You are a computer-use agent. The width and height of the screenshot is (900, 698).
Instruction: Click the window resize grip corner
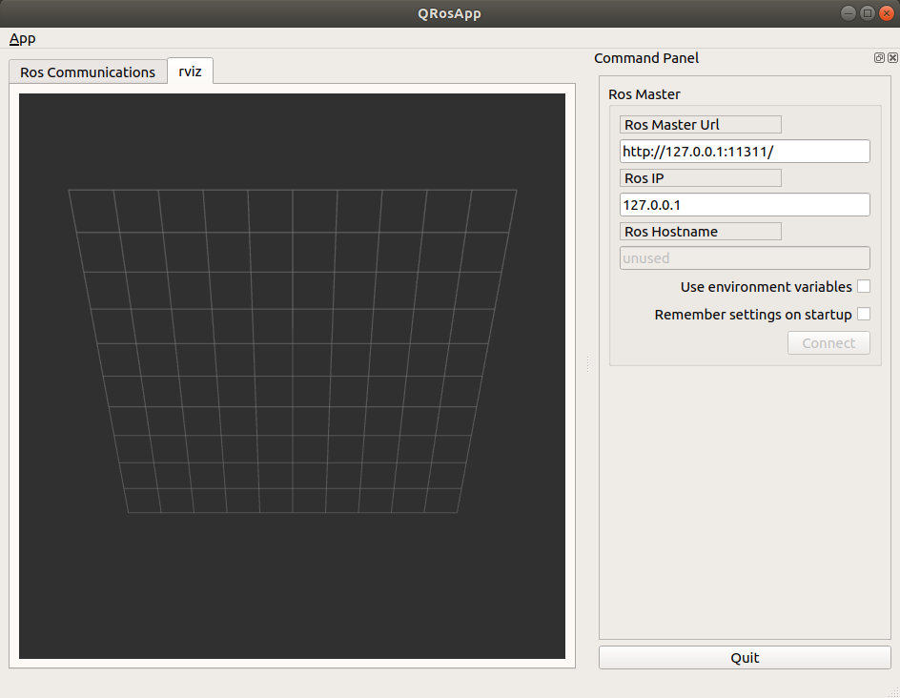(893, 691)
